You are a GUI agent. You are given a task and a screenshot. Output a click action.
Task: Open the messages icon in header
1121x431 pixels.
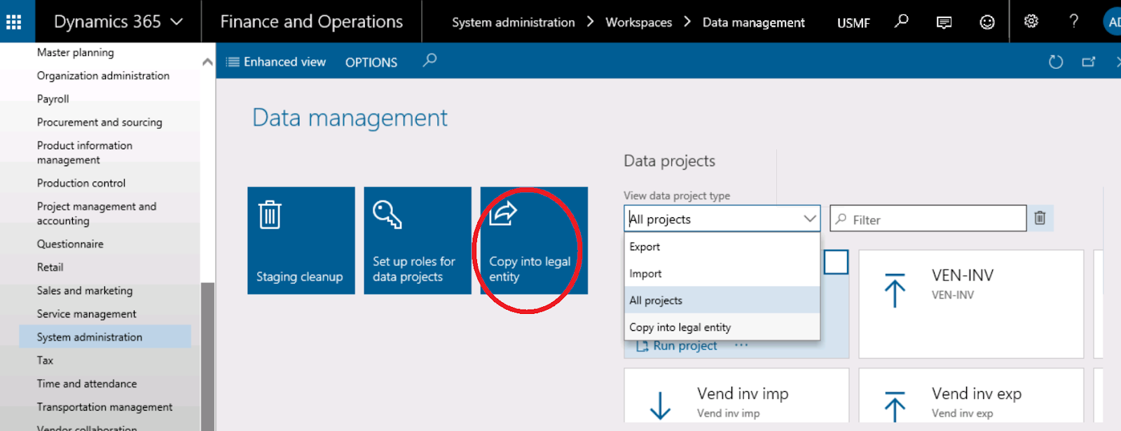pos(944,22)
